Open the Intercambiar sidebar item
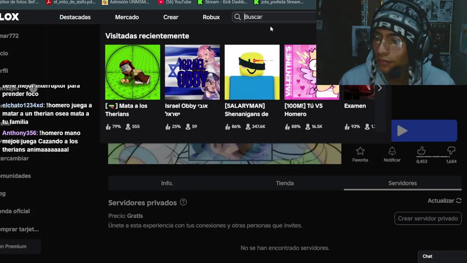 (14, 159)
